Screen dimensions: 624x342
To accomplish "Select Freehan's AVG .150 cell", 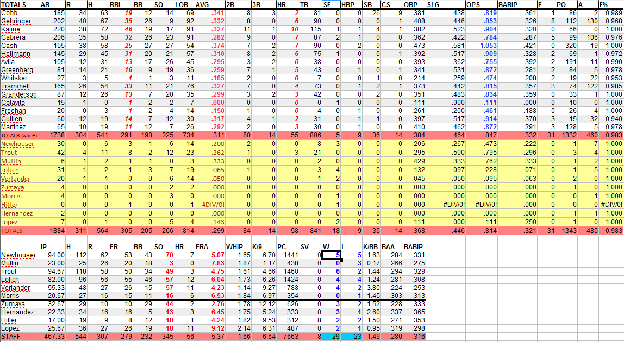I will 210,111.
